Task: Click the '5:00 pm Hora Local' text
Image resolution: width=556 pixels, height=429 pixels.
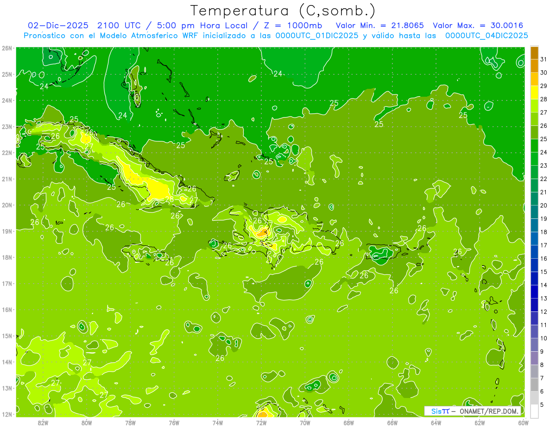Action: point(202,25)
